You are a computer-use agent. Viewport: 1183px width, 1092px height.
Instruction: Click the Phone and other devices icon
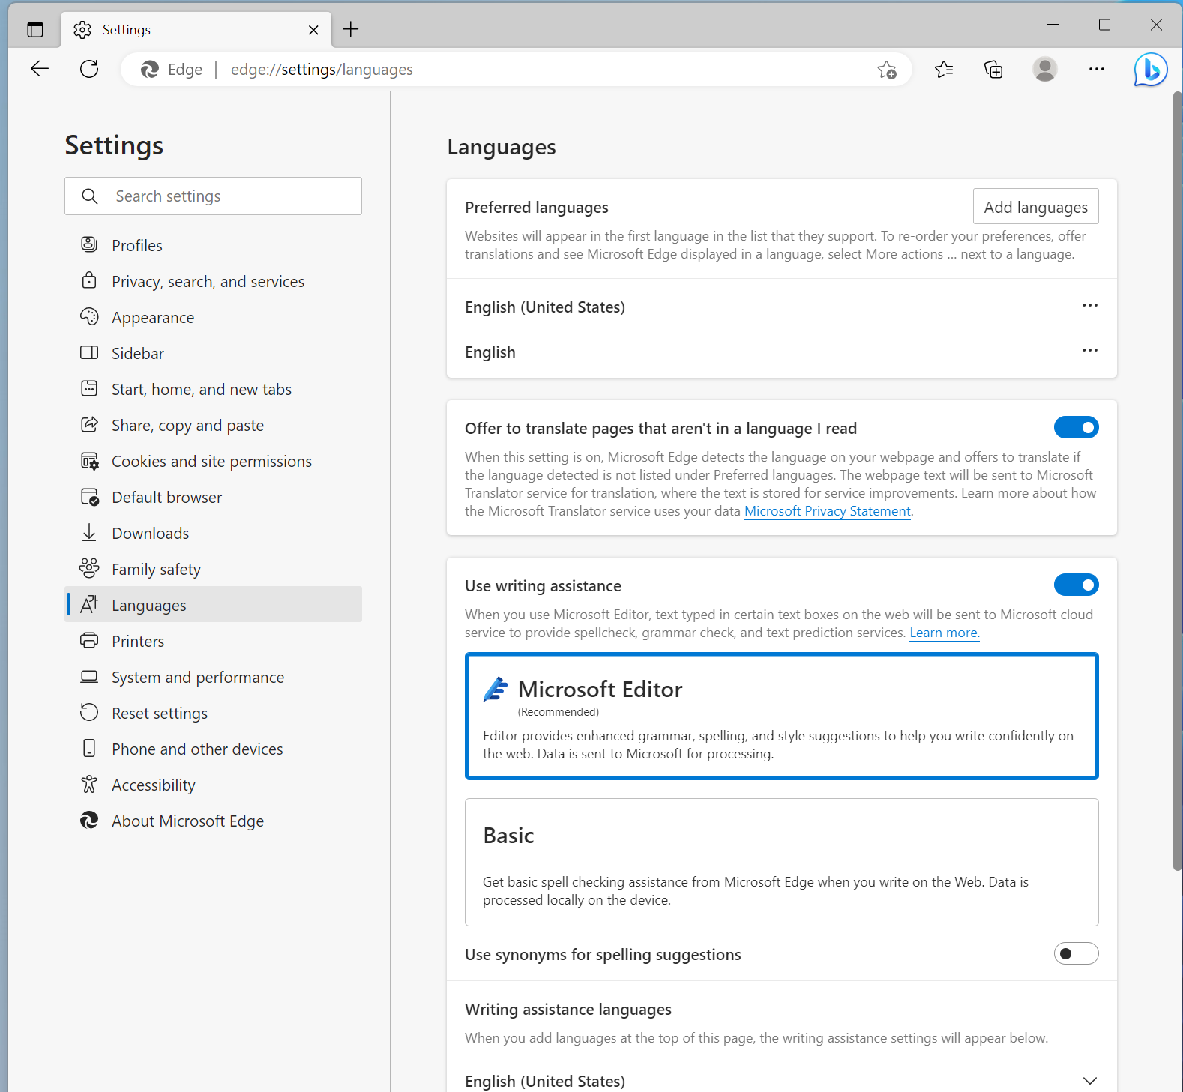tap(89, 748)
